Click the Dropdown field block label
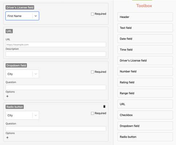Viewport: 176px width, 145px height. click(16, 66)
